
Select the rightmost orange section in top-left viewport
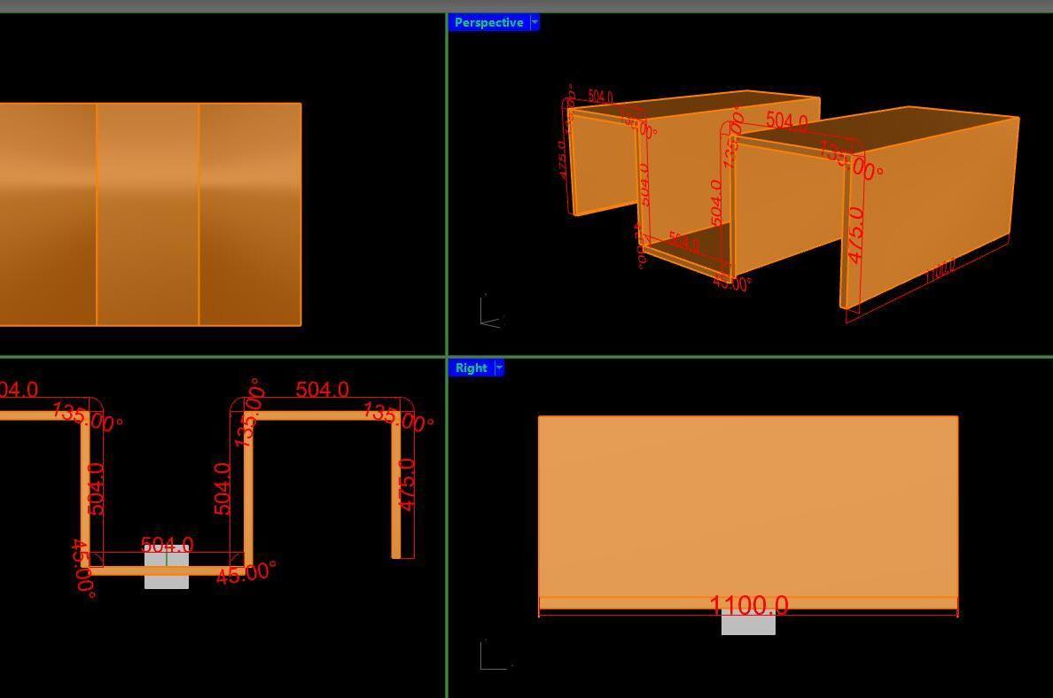pos(250,214)
